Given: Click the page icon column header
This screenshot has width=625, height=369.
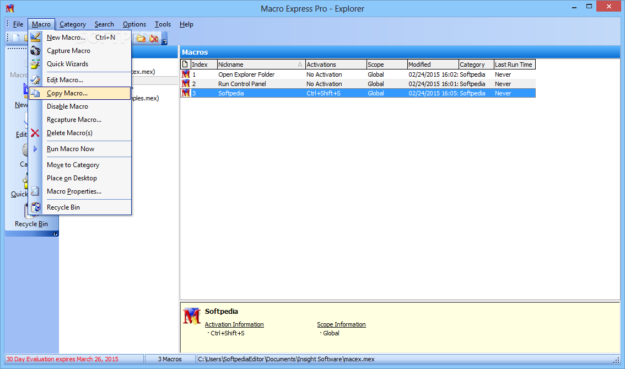Looking at the screenshot, I should tap(185, 64).
